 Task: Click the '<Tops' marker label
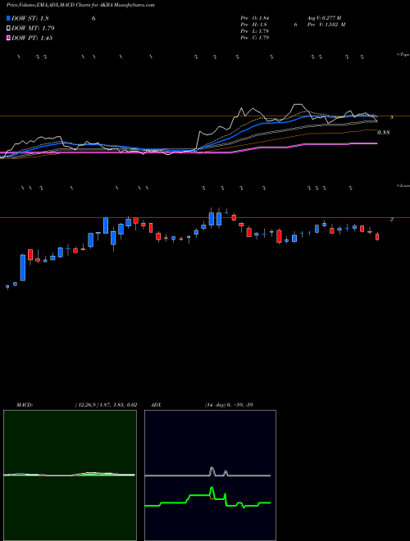point(403,55)
